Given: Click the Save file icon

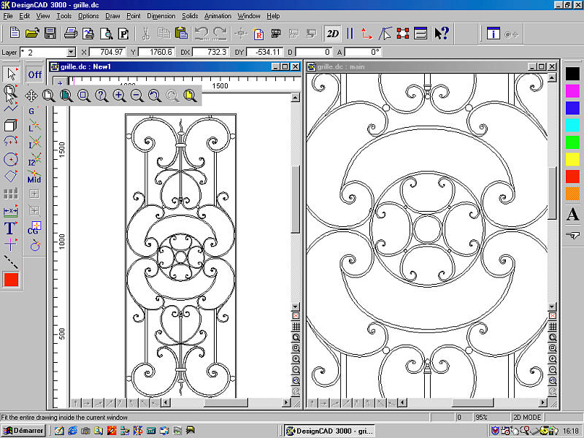Looking at the screenshot, I should click(50, 34).
